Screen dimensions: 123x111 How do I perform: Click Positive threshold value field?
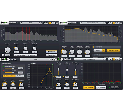point(21,68)
